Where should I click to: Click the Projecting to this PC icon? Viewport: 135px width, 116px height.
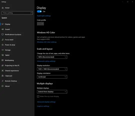[x=2, y=65]
